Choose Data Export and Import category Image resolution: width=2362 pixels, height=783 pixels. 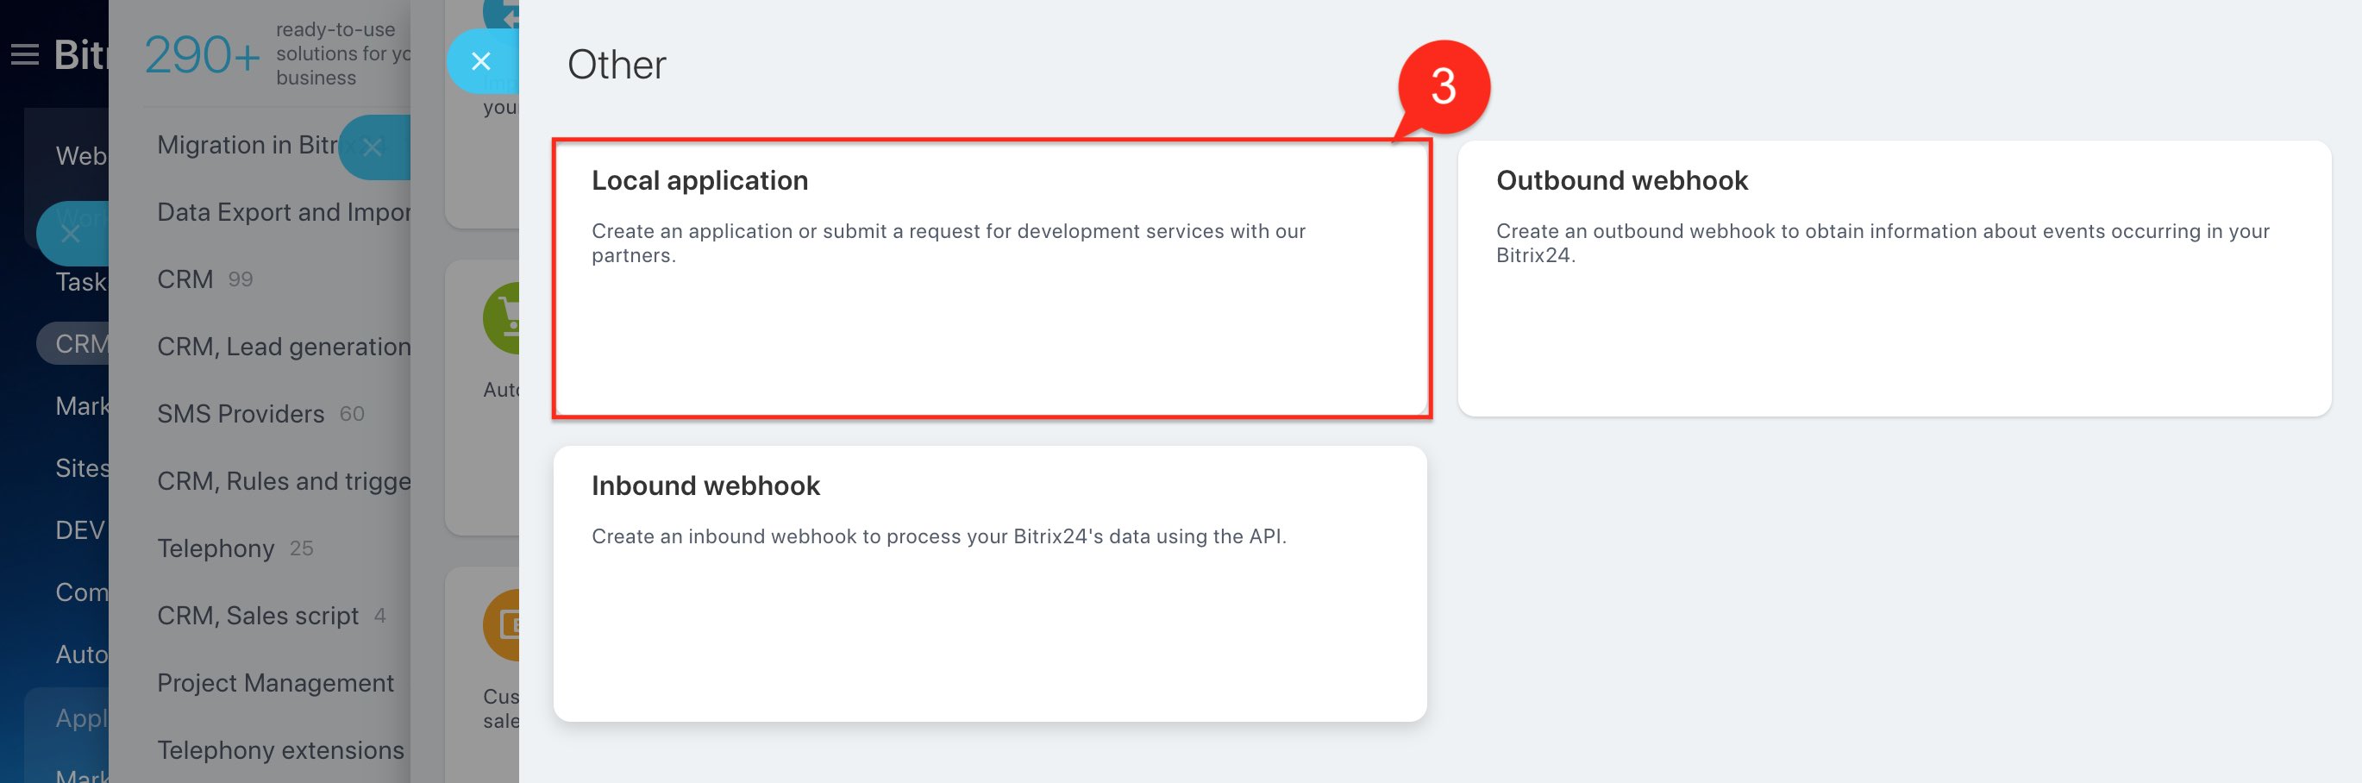click(284, 212)
